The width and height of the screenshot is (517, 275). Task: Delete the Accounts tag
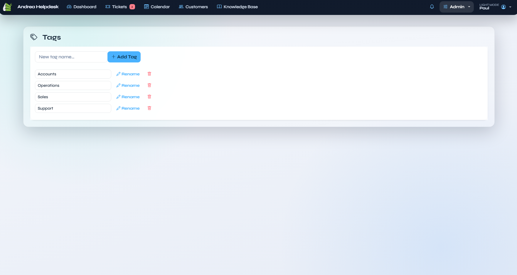[149, 74]
